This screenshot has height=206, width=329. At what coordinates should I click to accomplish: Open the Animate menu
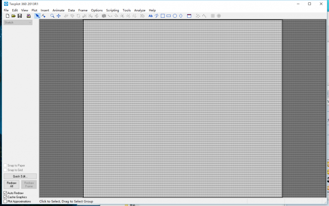[x=58, y=10]
